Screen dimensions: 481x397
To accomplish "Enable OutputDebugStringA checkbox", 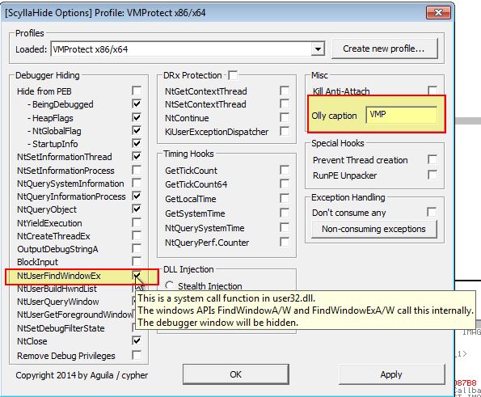I will pos(137,248).
